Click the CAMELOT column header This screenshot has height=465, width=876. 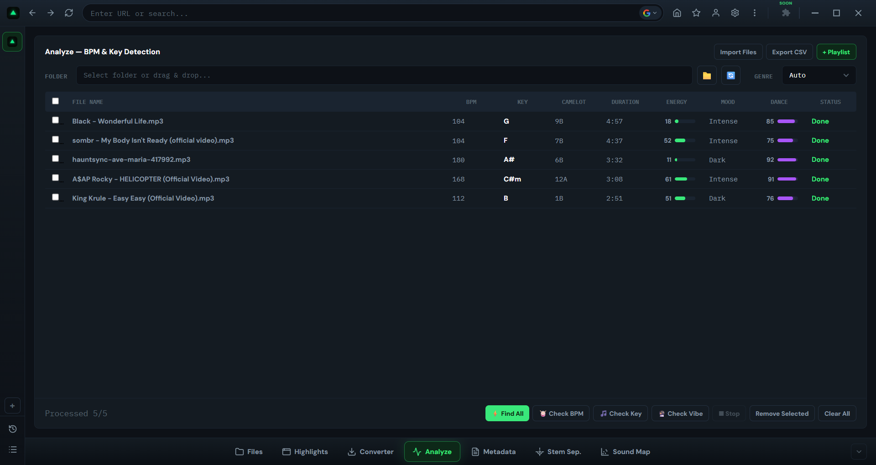(x=574, y=102)
